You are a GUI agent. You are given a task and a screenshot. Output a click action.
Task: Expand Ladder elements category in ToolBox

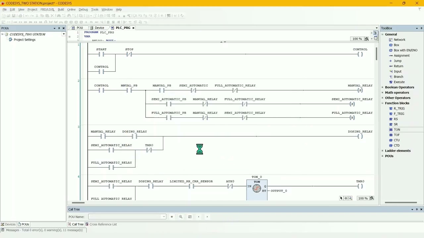tap(382, 151)
